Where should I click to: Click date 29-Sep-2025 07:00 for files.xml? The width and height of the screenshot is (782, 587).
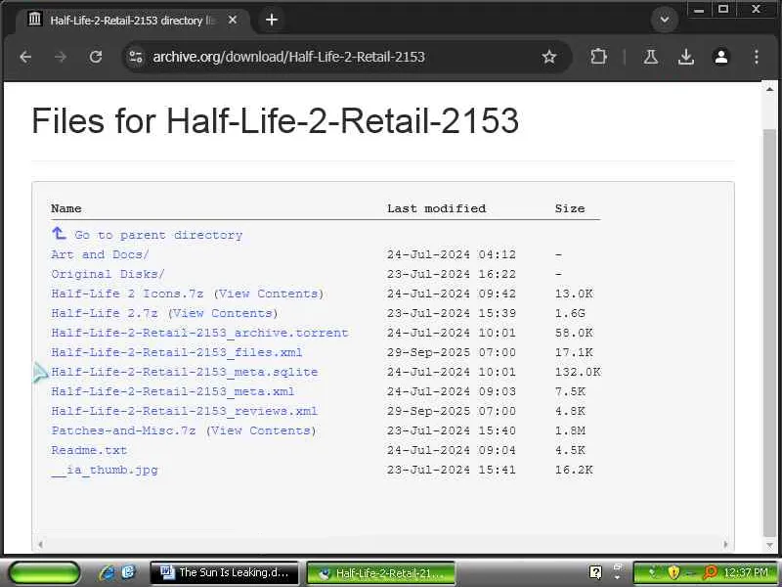click(452, 352)
